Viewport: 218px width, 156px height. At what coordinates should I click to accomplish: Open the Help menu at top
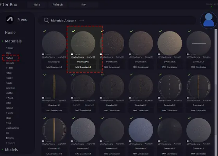tap(37, 5)
